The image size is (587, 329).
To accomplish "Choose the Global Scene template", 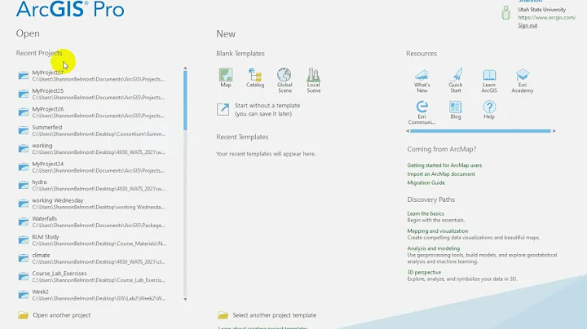I will [285, 80].
